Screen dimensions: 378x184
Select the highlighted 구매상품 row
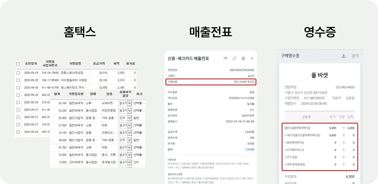(211, 82)
